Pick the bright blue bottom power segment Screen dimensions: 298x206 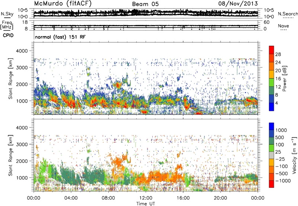[272, 107]
